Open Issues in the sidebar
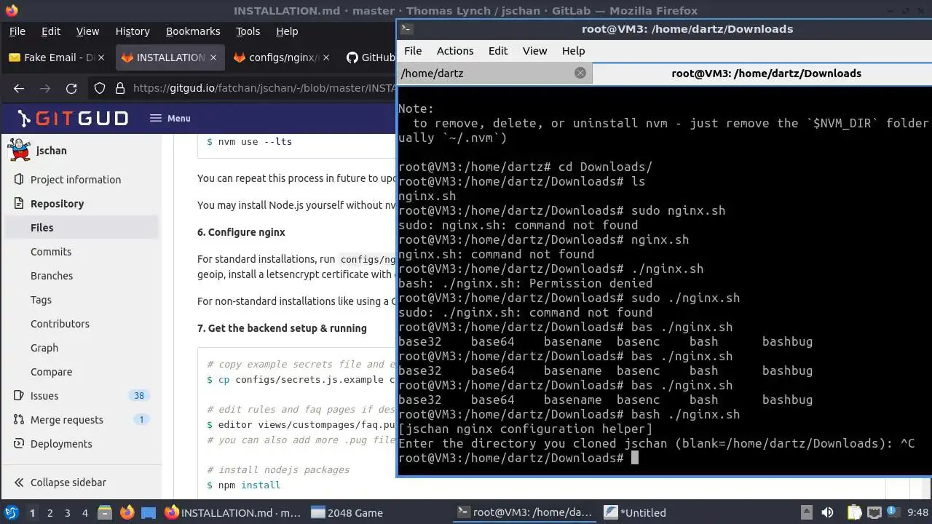The height and width of the screenshot is (524, 932). point(44,396)
